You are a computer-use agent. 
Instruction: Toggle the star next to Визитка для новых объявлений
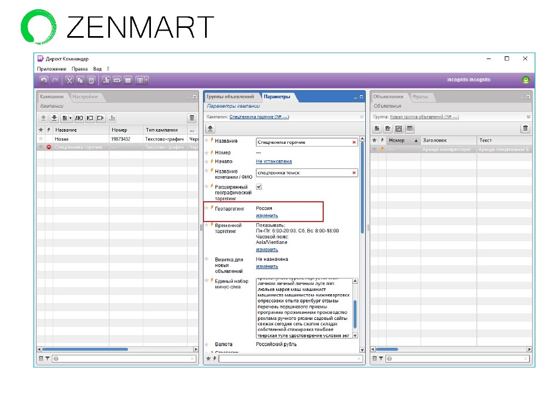pyautogui.click(x=206, y=259)
